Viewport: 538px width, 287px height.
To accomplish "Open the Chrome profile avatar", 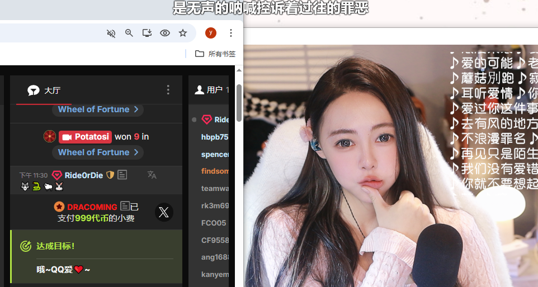I will pos(211,33).
